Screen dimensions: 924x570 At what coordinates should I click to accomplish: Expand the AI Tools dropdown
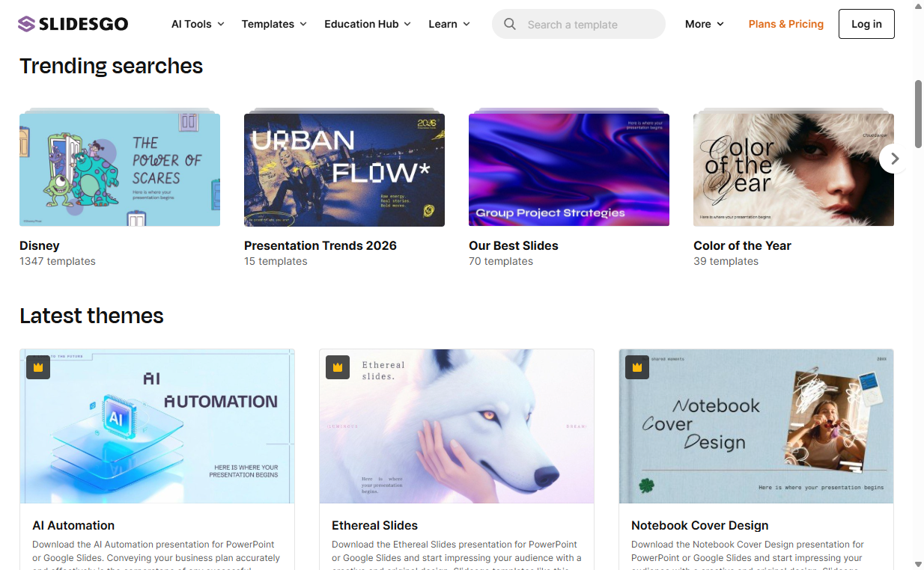[198, 24]
